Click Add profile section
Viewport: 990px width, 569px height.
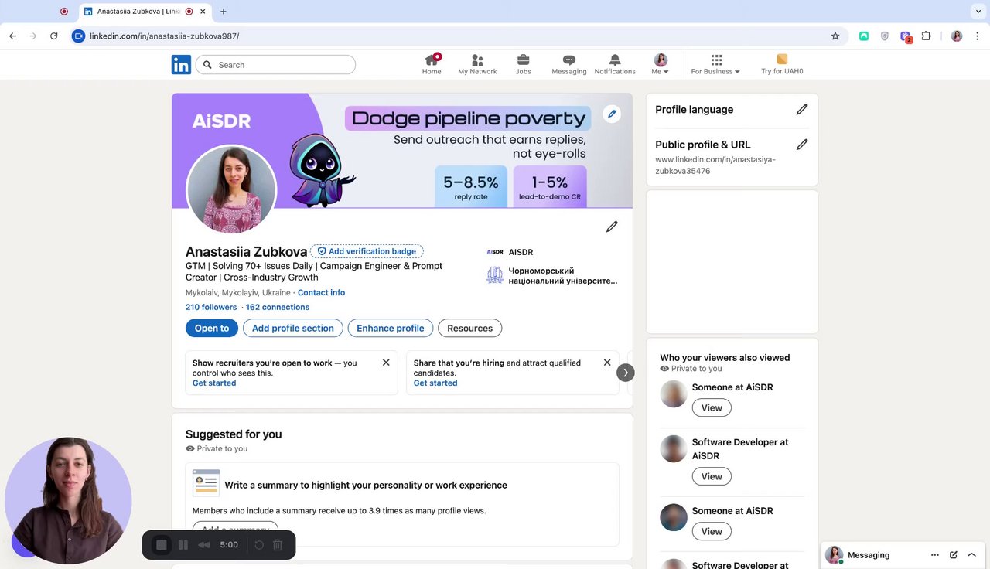[x=293, y=328]
